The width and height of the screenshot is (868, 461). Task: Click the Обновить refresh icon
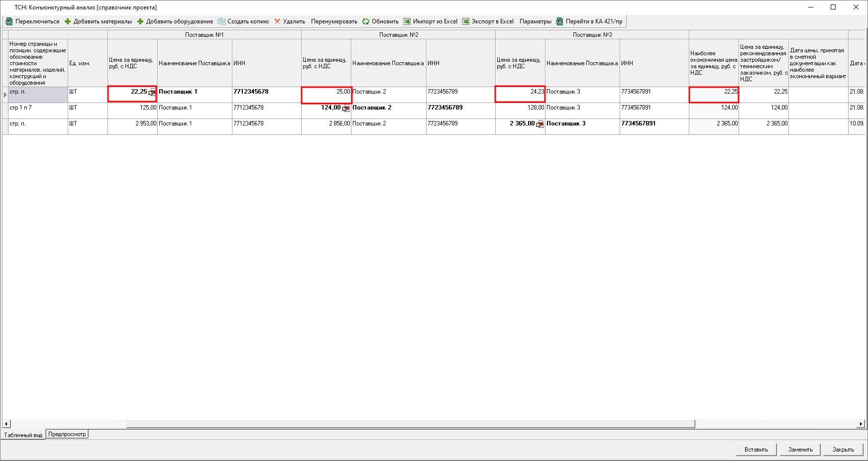coord(366,21)
